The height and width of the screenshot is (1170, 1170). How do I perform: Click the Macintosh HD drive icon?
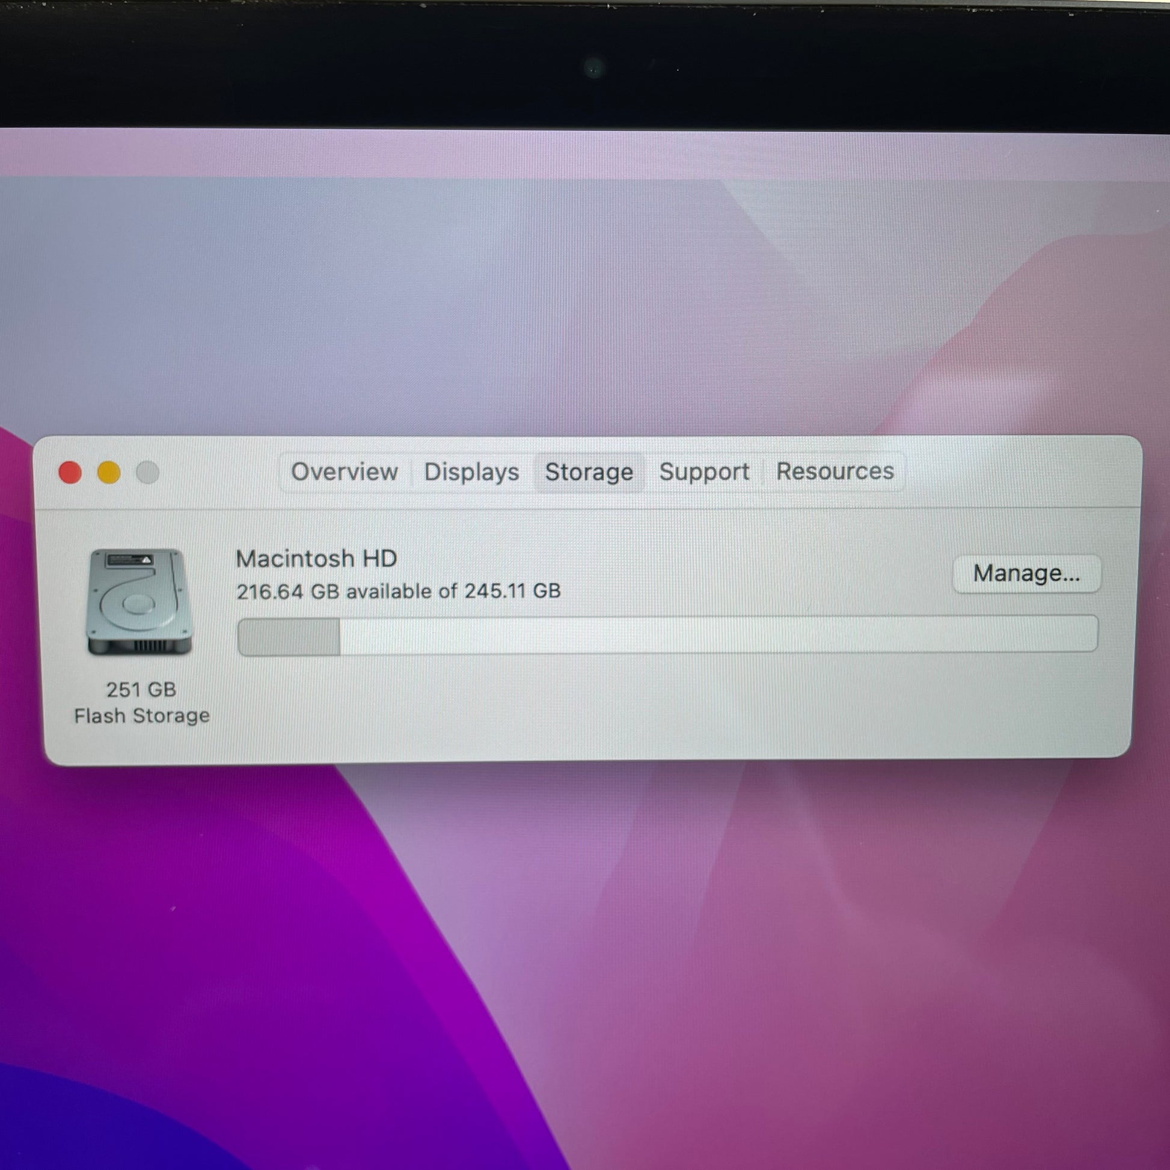tap(140, 601)
